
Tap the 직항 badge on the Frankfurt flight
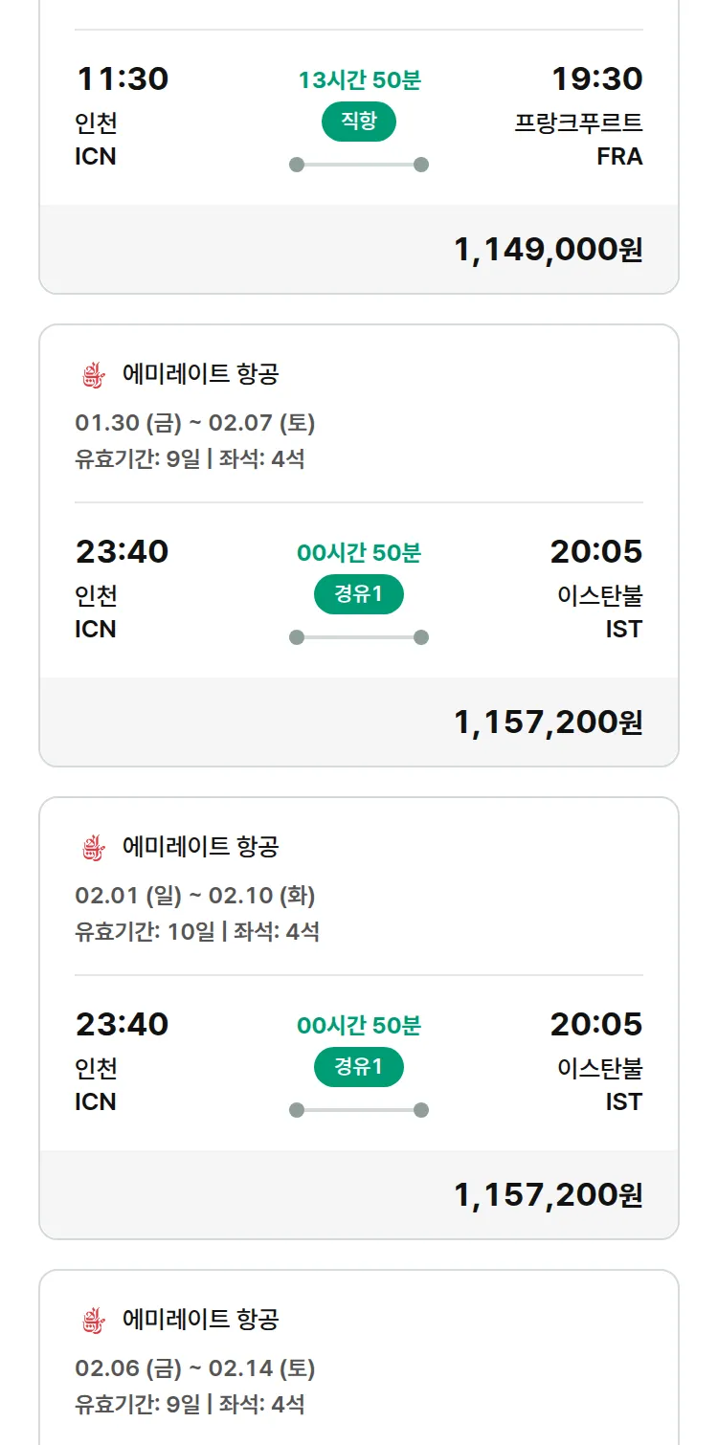point(359,122)
